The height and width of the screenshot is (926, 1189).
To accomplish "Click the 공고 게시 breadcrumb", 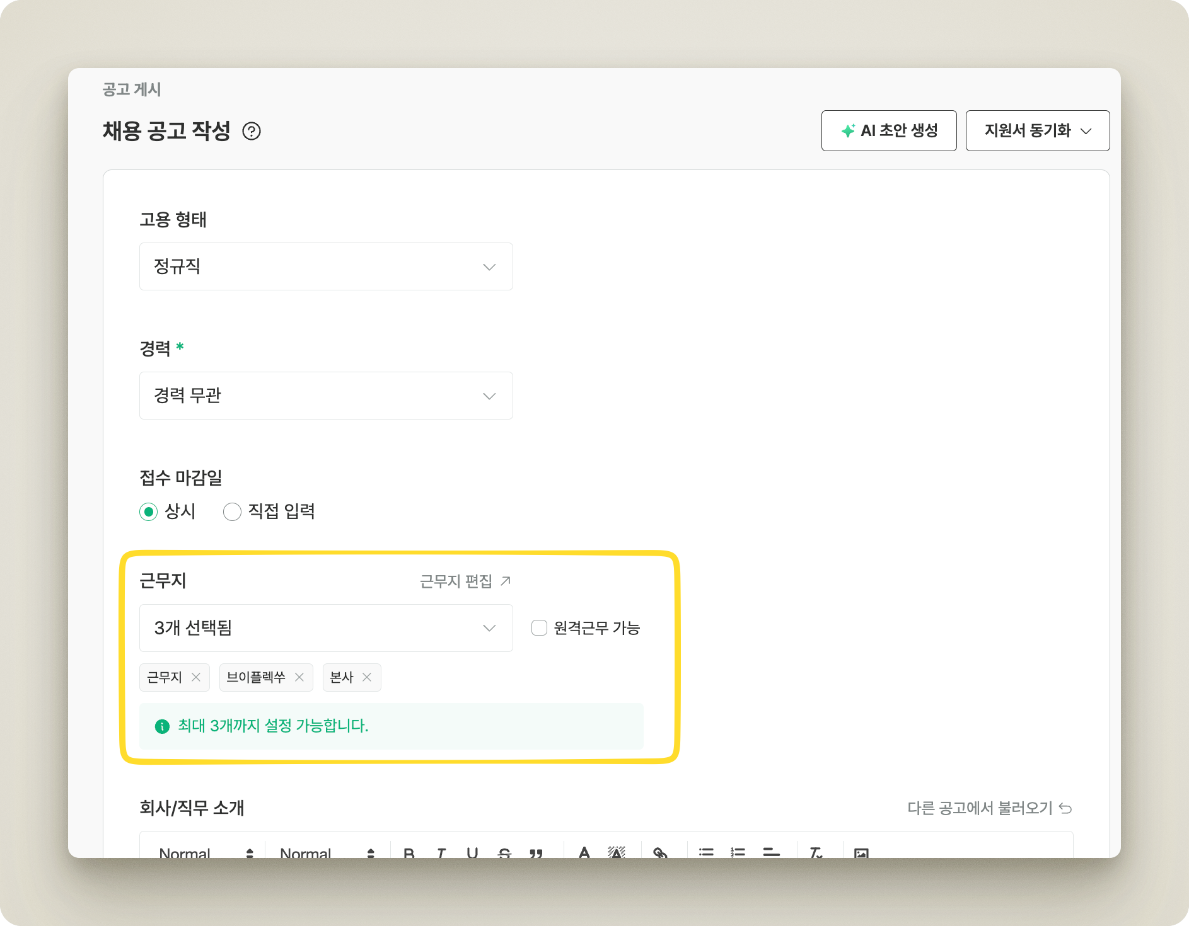I will 132,89.
